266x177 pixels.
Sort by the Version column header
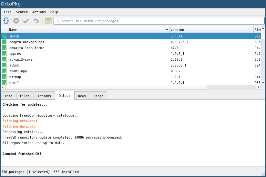coord(211,30)
